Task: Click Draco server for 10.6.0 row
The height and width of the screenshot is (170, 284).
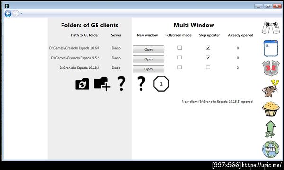Action: coord(116,48)
